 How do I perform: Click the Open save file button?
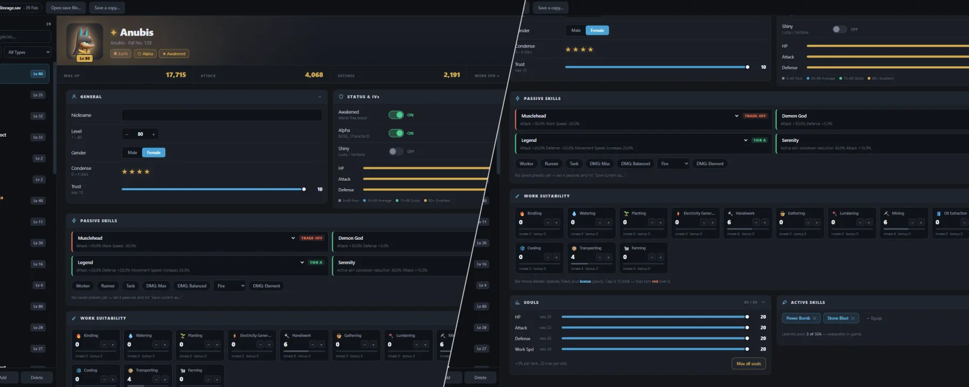pyautogui.click(x=66, y=8)
